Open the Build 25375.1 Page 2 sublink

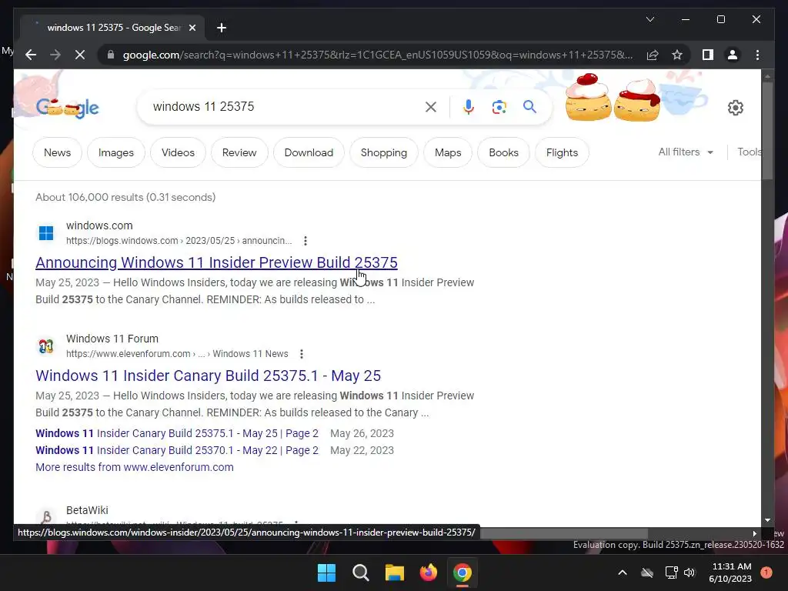pyautogui.click(x=177, y=433)
